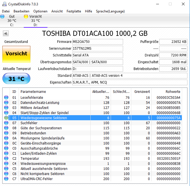Click the status dot for Misslungene Spindelanläufe
The width and height of the screenshot is (190, 186).
[x=6, y=138]
